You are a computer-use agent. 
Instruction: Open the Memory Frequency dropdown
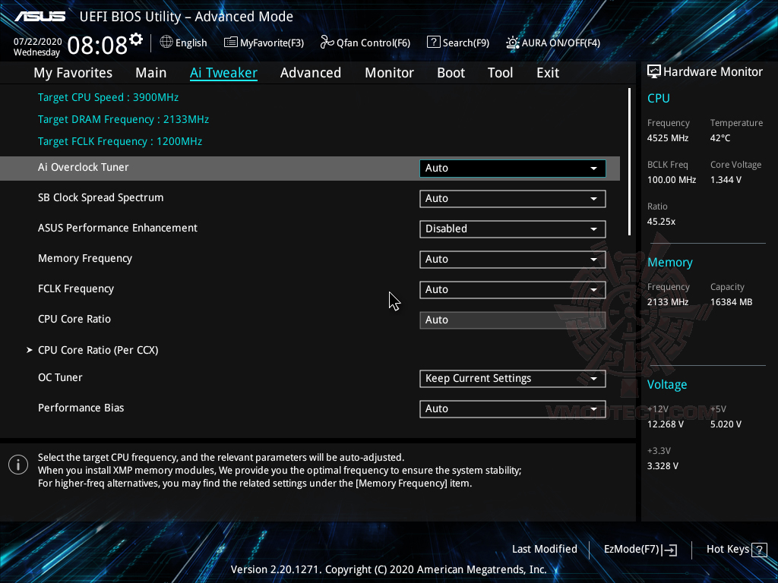[511, 259]
